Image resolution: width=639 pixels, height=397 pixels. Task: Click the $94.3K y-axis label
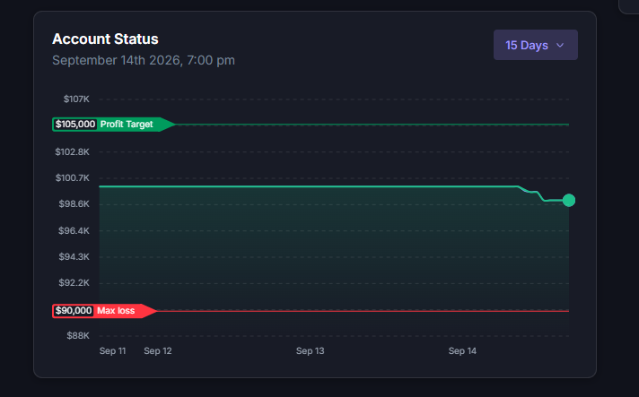(74, 256)
